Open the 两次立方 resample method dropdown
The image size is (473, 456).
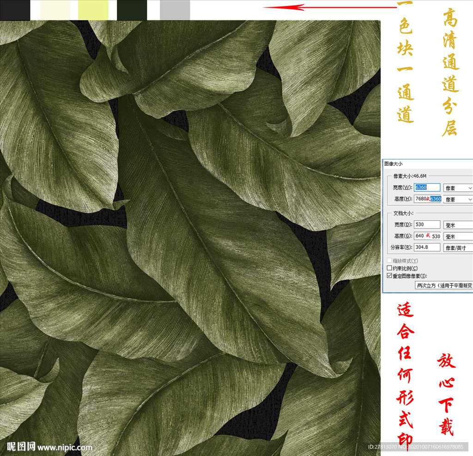[443, 285]
